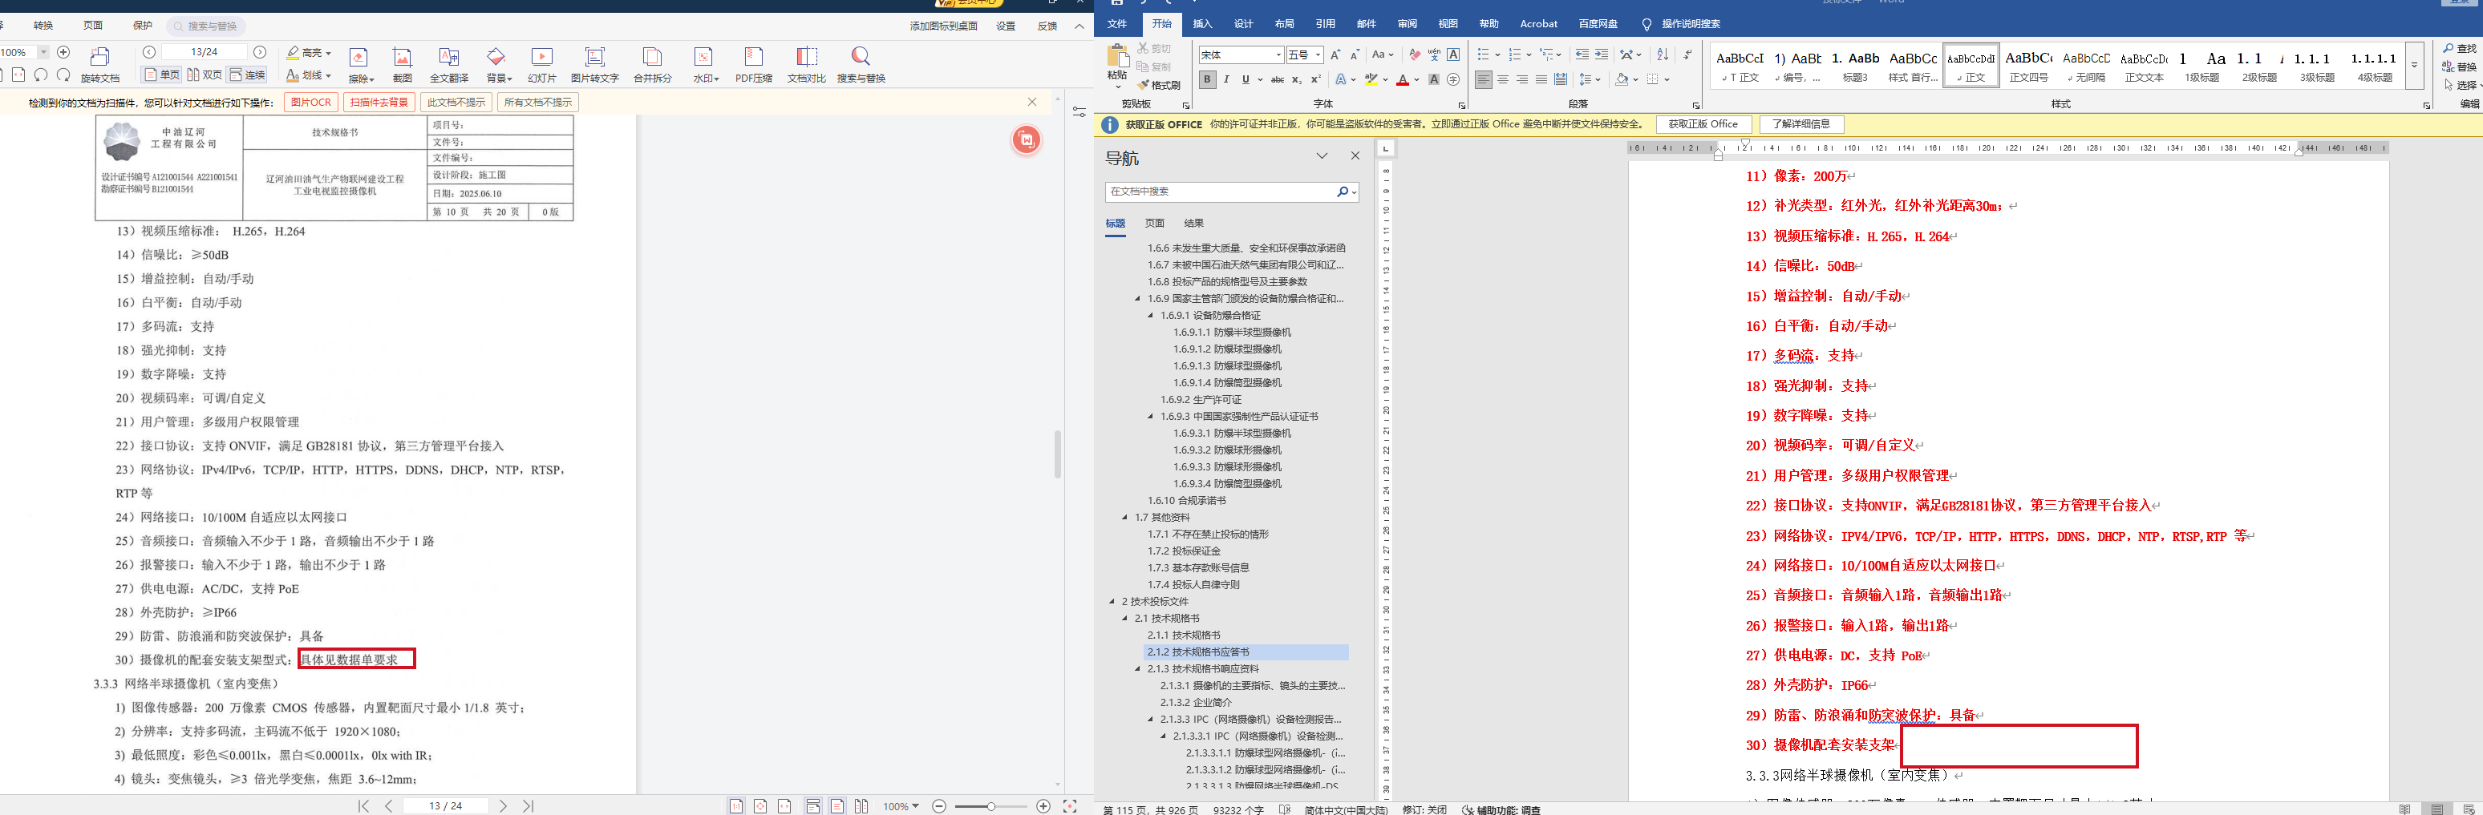Click zoom-in plus icon beside 100% box
The height and width of the screenshot is (815, 2483).
[63, 52]
